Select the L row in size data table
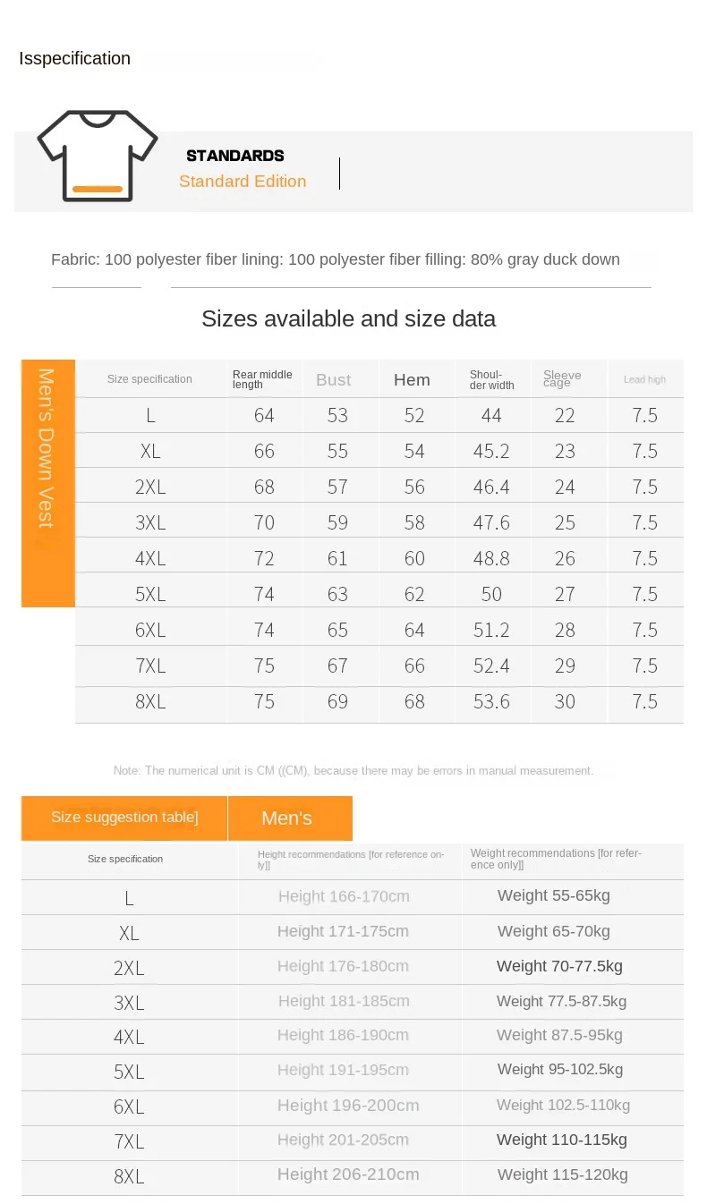 point(150,415)
